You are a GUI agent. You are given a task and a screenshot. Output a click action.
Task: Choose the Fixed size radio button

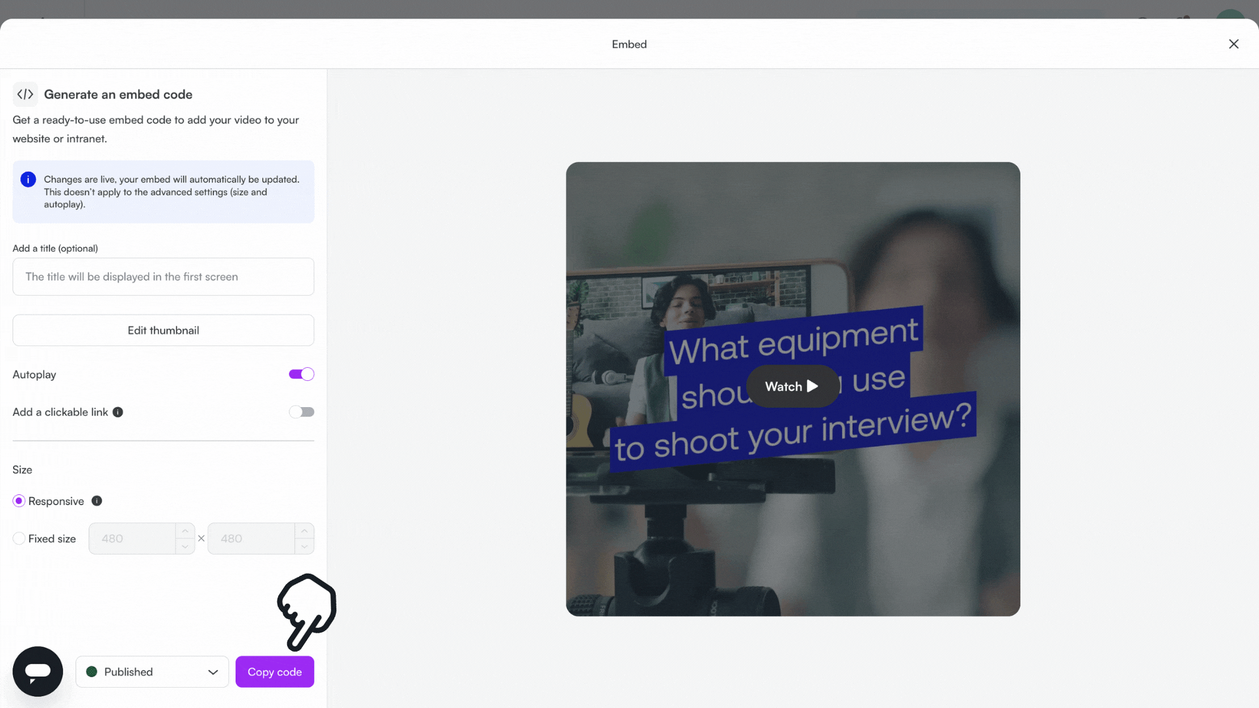(19, 538)
